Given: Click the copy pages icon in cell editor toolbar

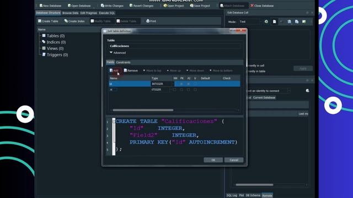Looking at the screenshot, I should (297, 21).
